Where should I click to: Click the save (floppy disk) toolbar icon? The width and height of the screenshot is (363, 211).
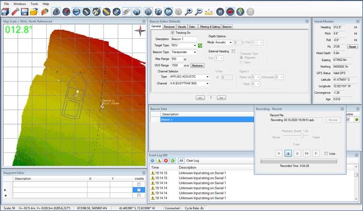coord(25,11)
